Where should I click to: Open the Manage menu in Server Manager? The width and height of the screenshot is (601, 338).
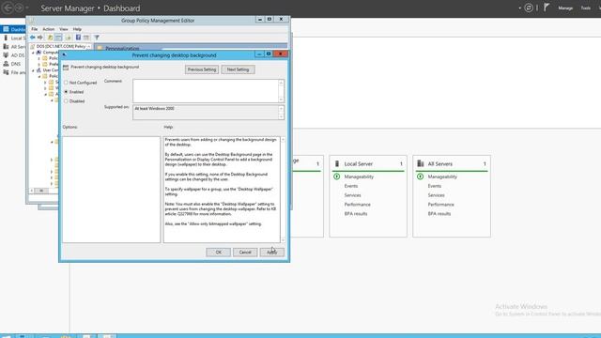click(565, 8)
